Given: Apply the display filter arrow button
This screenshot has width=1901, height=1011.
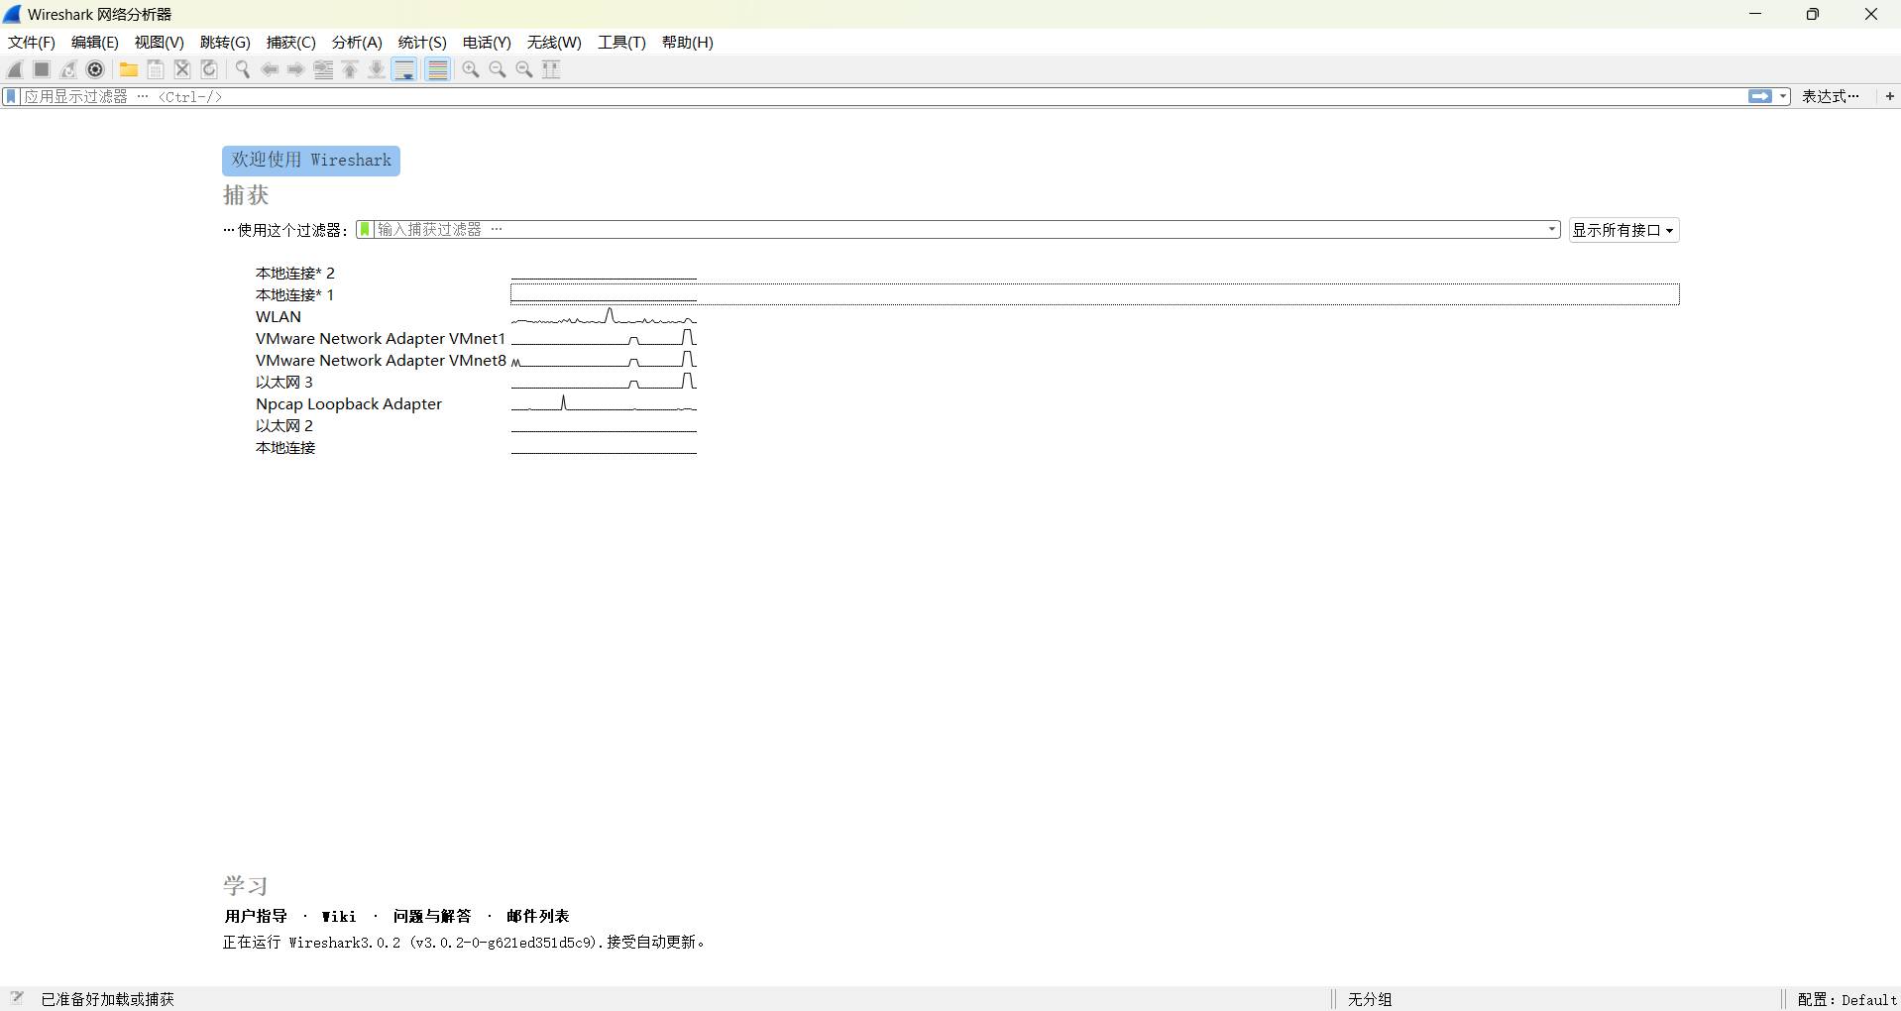Looking at the screenshot, I should coord(1760,96).
